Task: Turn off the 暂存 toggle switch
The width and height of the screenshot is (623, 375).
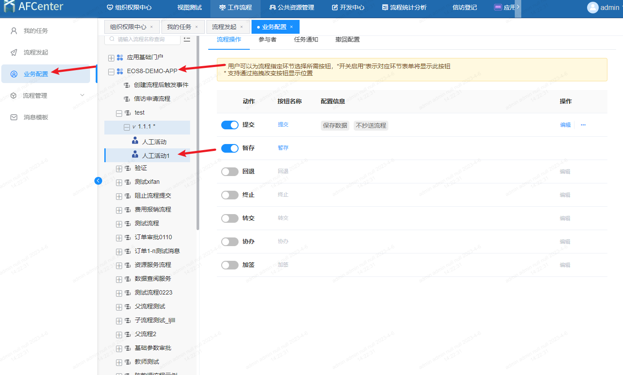Action: 229,148
